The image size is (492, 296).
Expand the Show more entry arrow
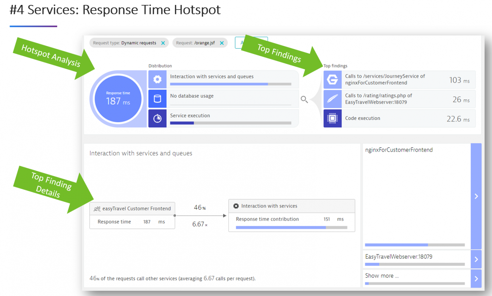coord(476,278)
